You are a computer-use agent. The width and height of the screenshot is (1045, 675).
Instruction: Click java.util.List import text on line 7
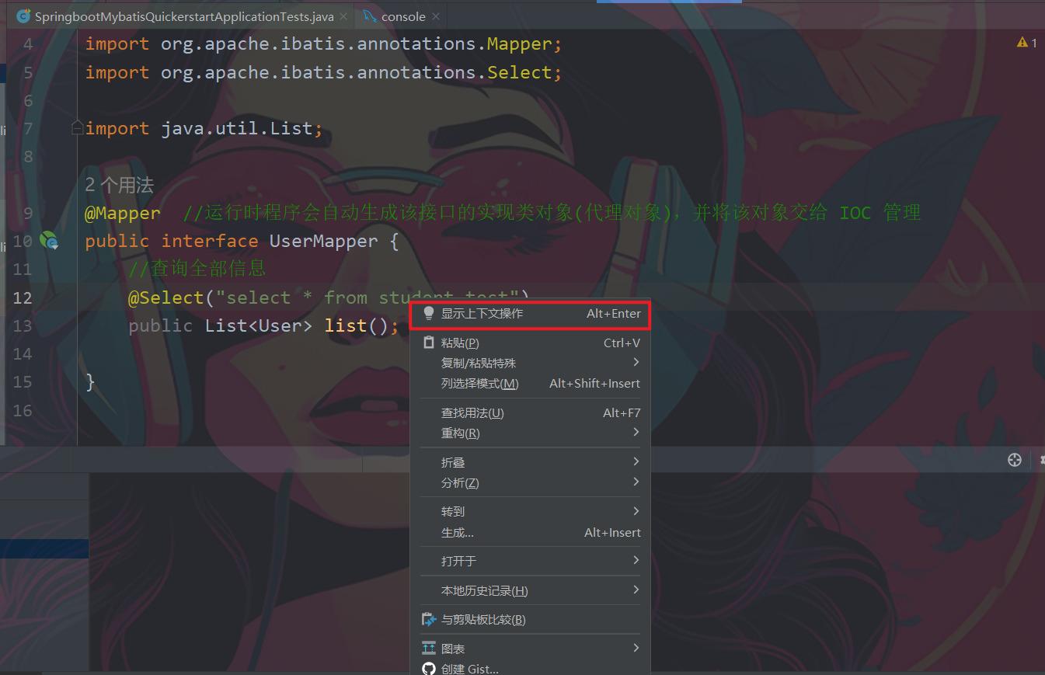(x=236, y=128)
